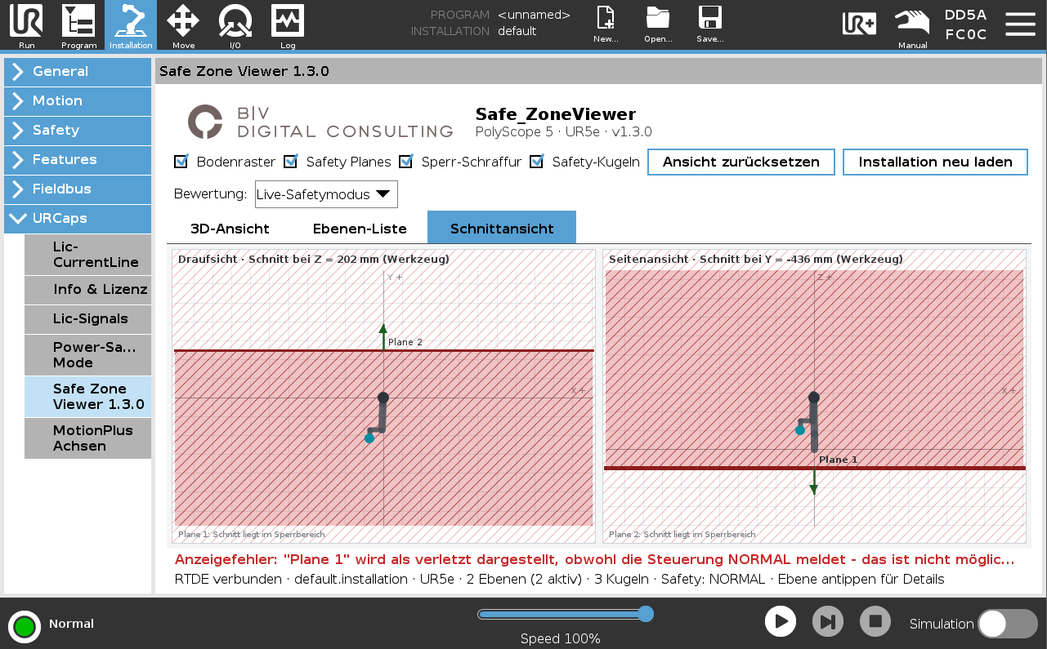
Task: Click the DD5A FC0C checksum text
Action: click(x=966, y=24)
